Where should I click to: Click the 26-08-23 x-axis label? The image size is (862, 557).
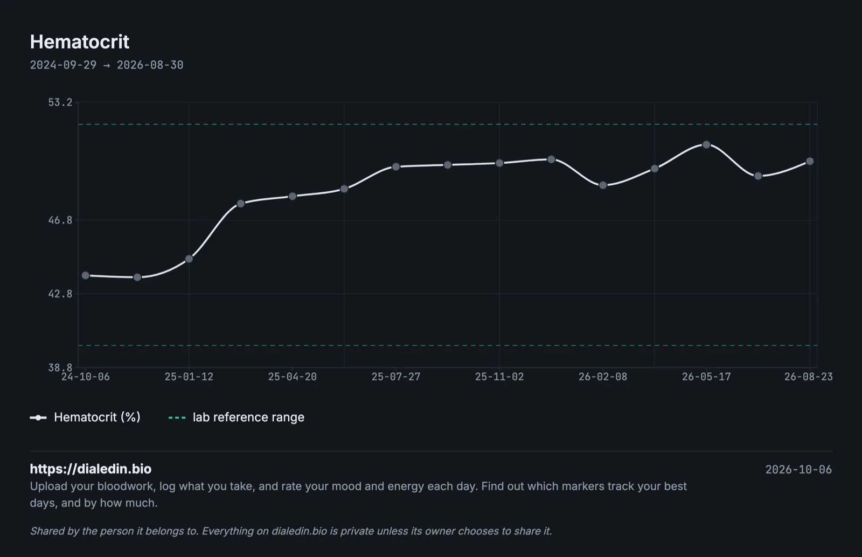pos(809,377)
